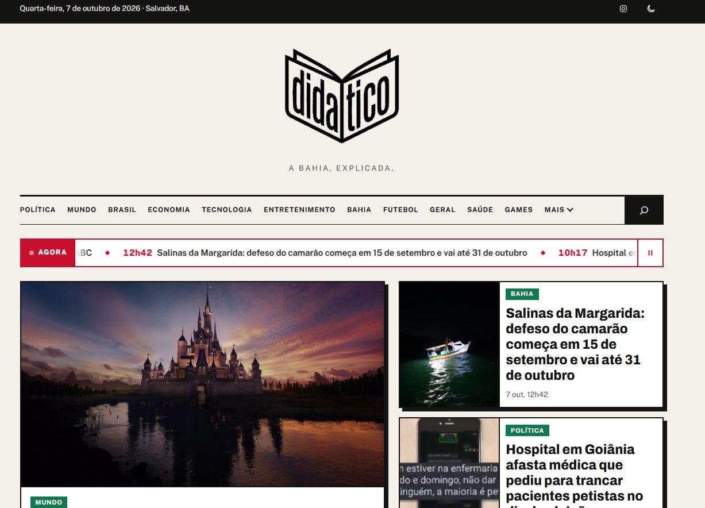Screen dimensions: 705x508
Task: Click the green Bahia tag on shrimp story
Action: pos(522,294)
